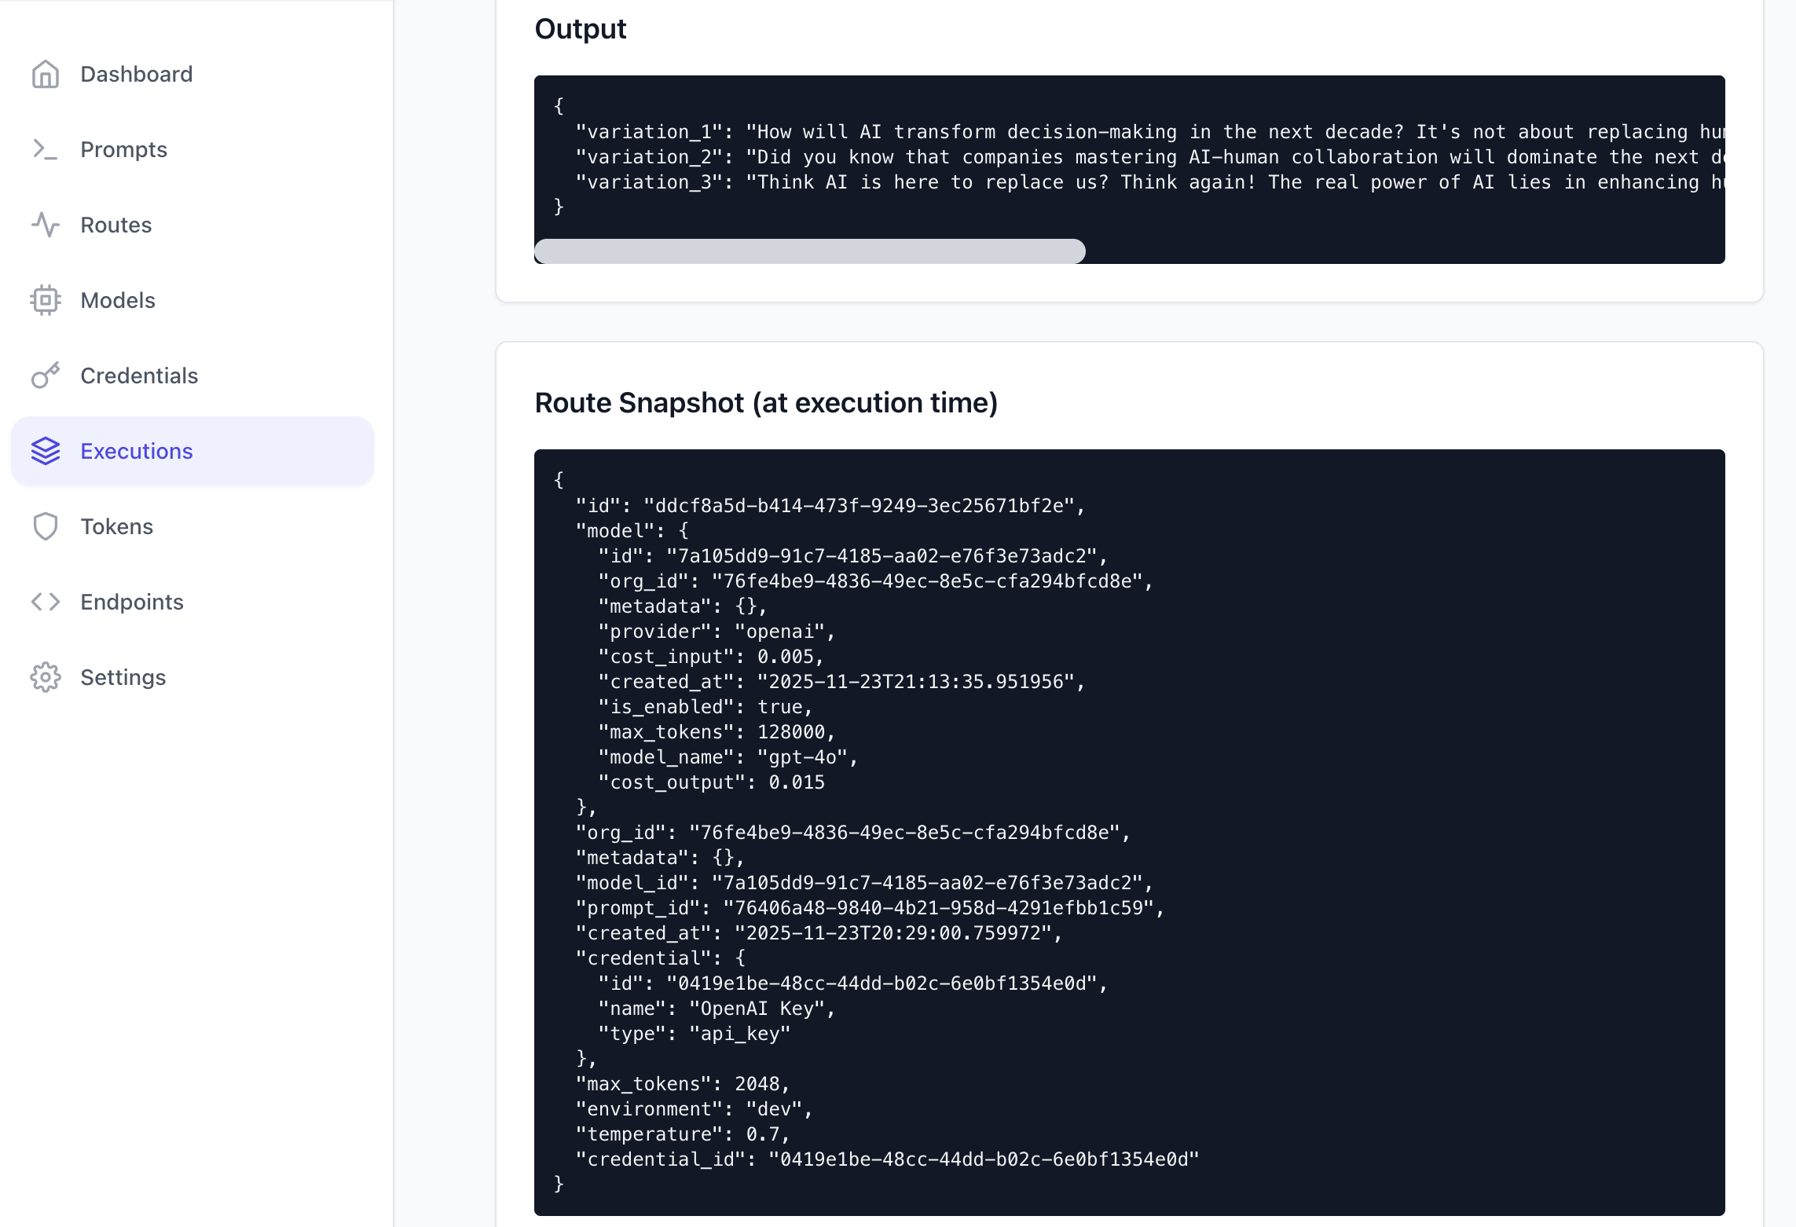Screen dimensions: 1796x1227
Task: Navigate to the Prompts page
Action: tap(123, 149)
